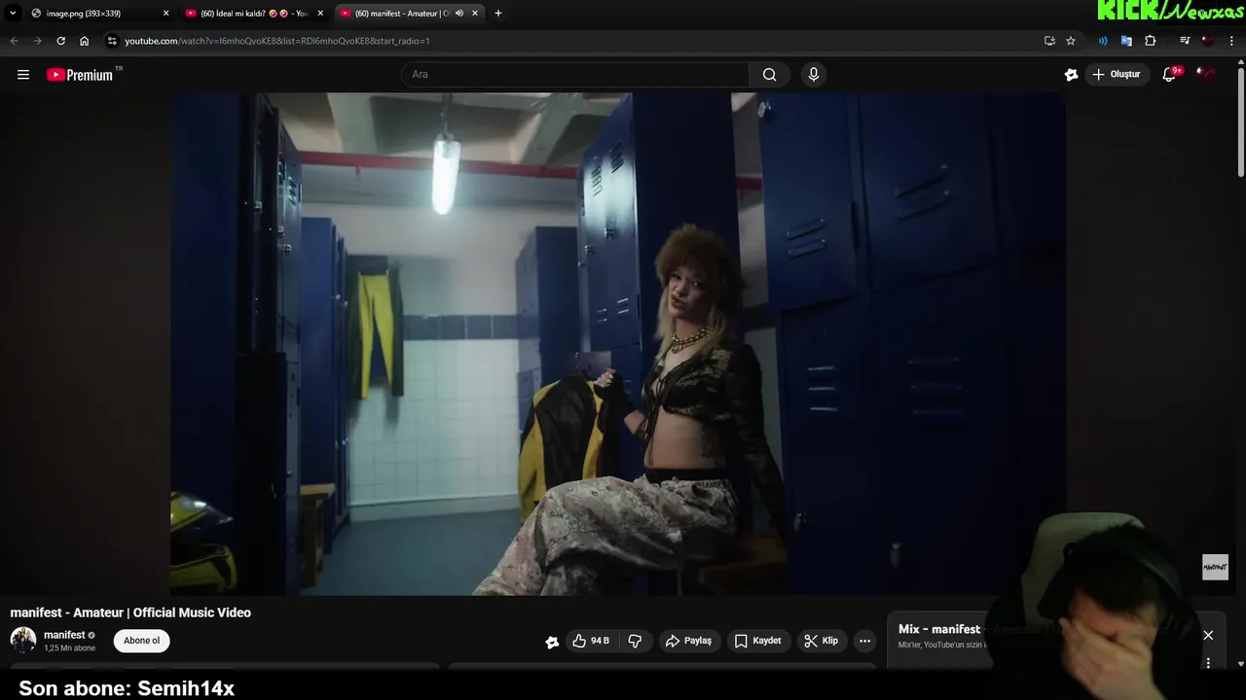Open manifest channel name link
1246x700 pixels.
click(x=64, y=635)
